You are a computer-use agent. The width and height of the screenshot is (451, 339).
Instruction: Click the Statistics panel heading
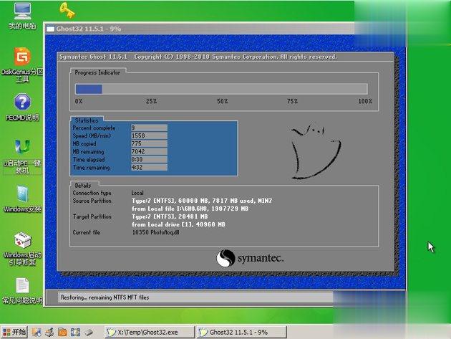click(87, 120)
